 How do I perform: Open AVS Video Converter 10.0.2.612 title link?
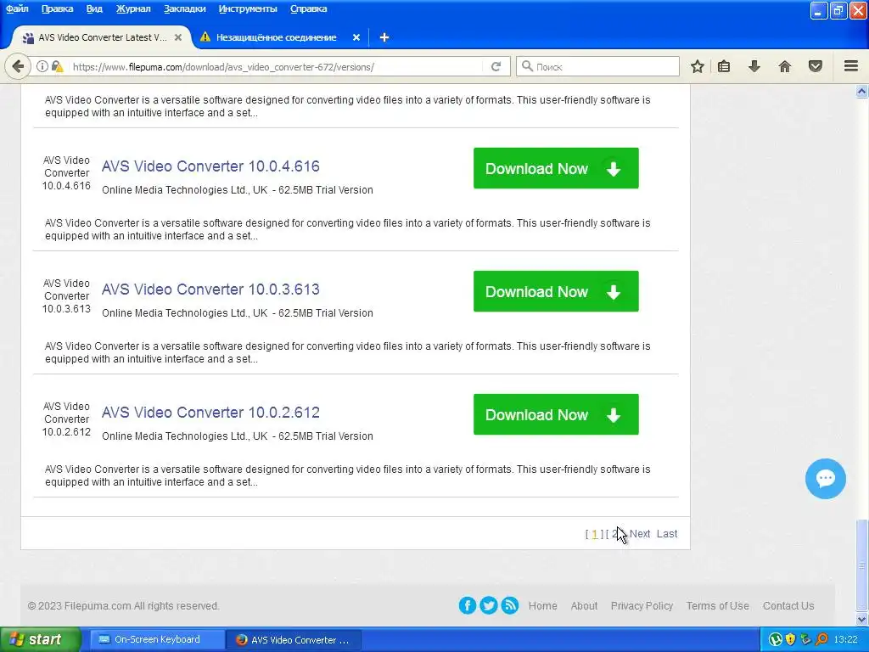[x=210, y=413]
